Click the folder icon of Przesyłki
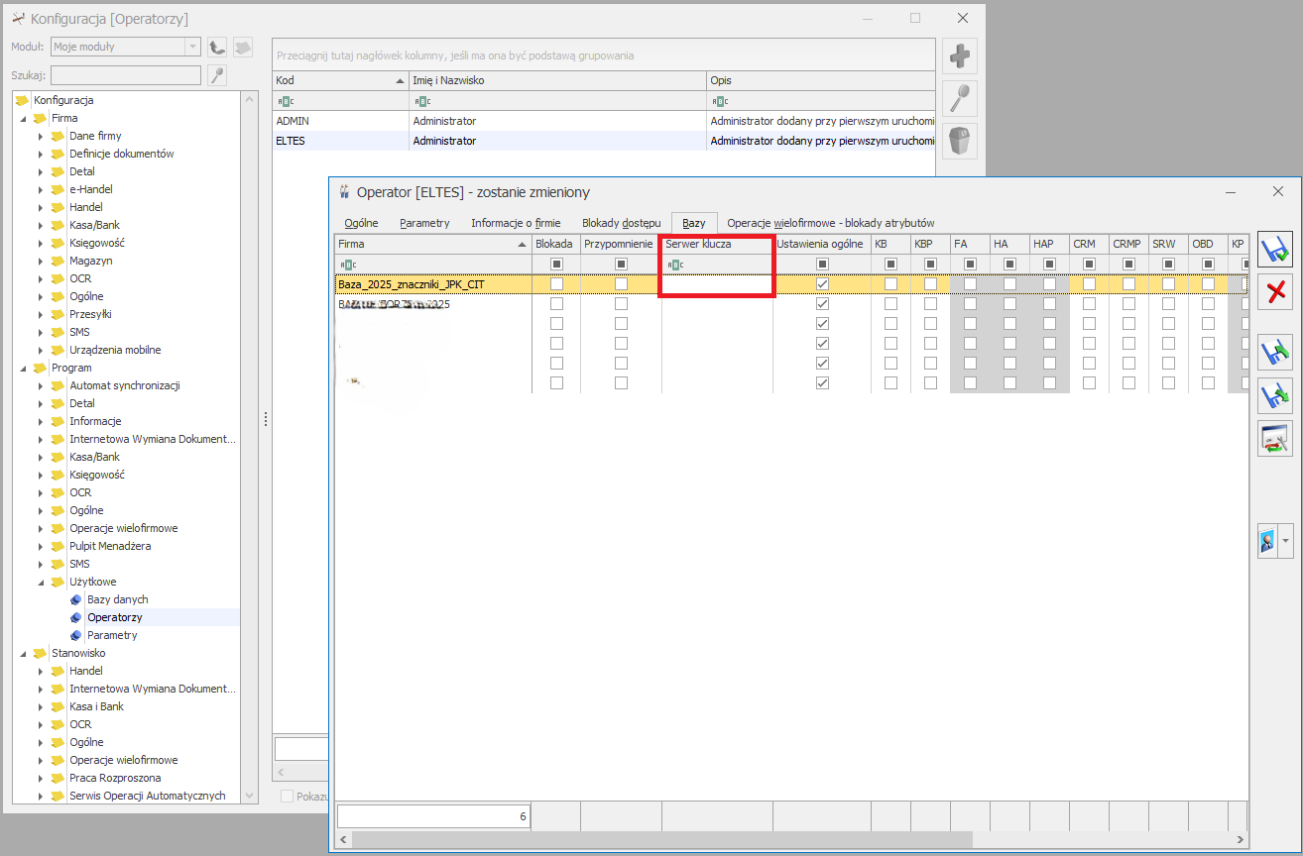This screenshot has height=856, width=1303. click(x=58, y=314)
